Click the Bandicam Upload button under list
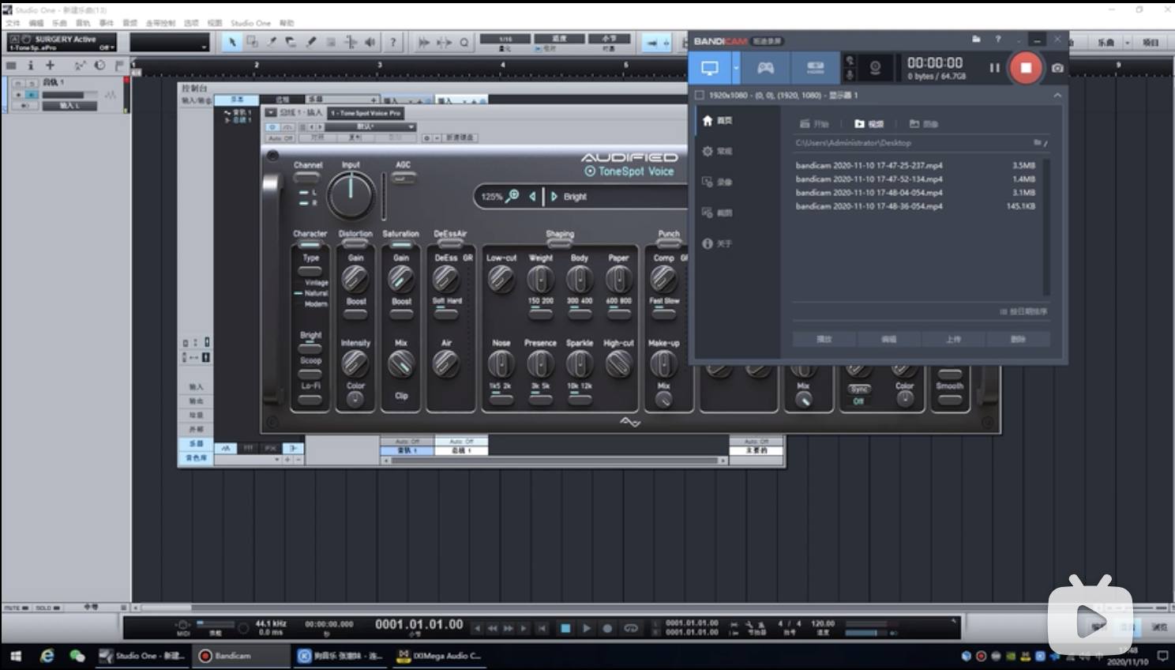 [x=953, y=339]
